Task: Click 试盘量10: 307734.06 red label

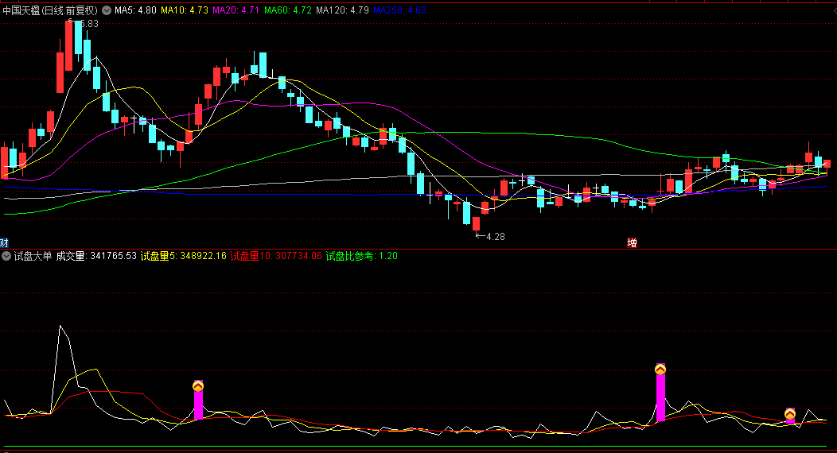Action: (277, 257)
